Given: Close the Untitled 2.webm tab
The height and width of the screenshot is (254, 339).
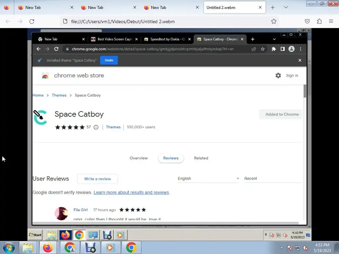Looking at the screenshot, I should (x=260, y=7).
